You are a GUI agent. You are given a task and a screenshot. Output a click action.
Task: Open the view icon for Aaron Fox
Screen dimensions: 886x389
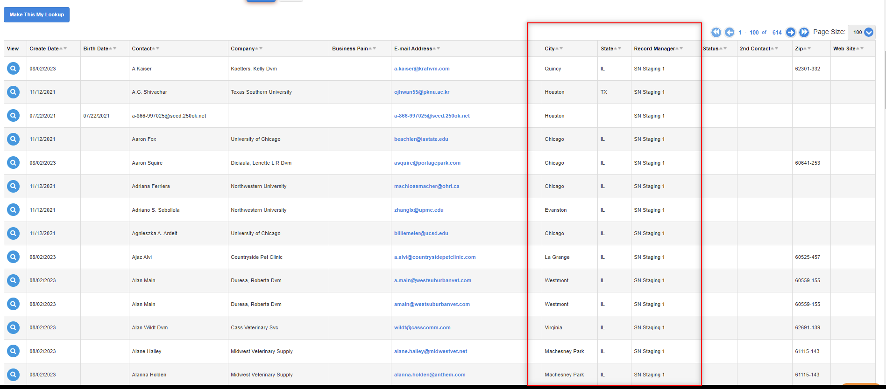pos(13,139)
